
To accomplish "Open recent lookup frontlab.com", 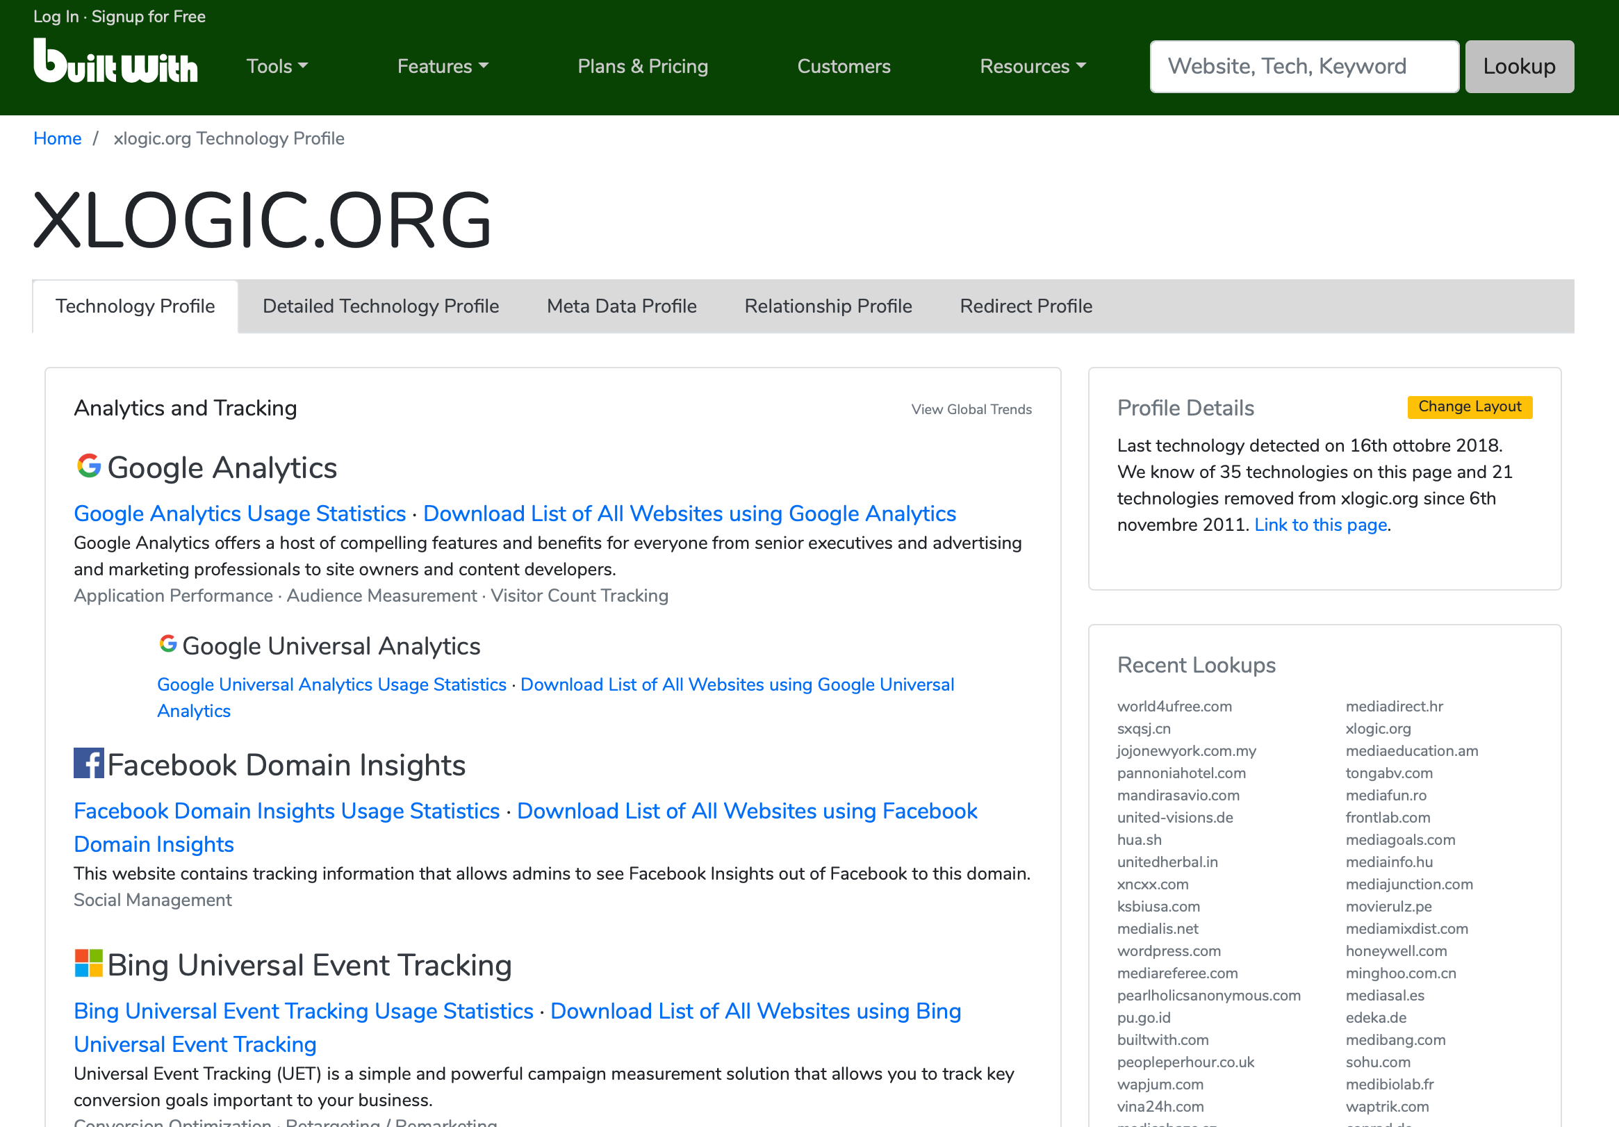I will [x=1388, y=817].
